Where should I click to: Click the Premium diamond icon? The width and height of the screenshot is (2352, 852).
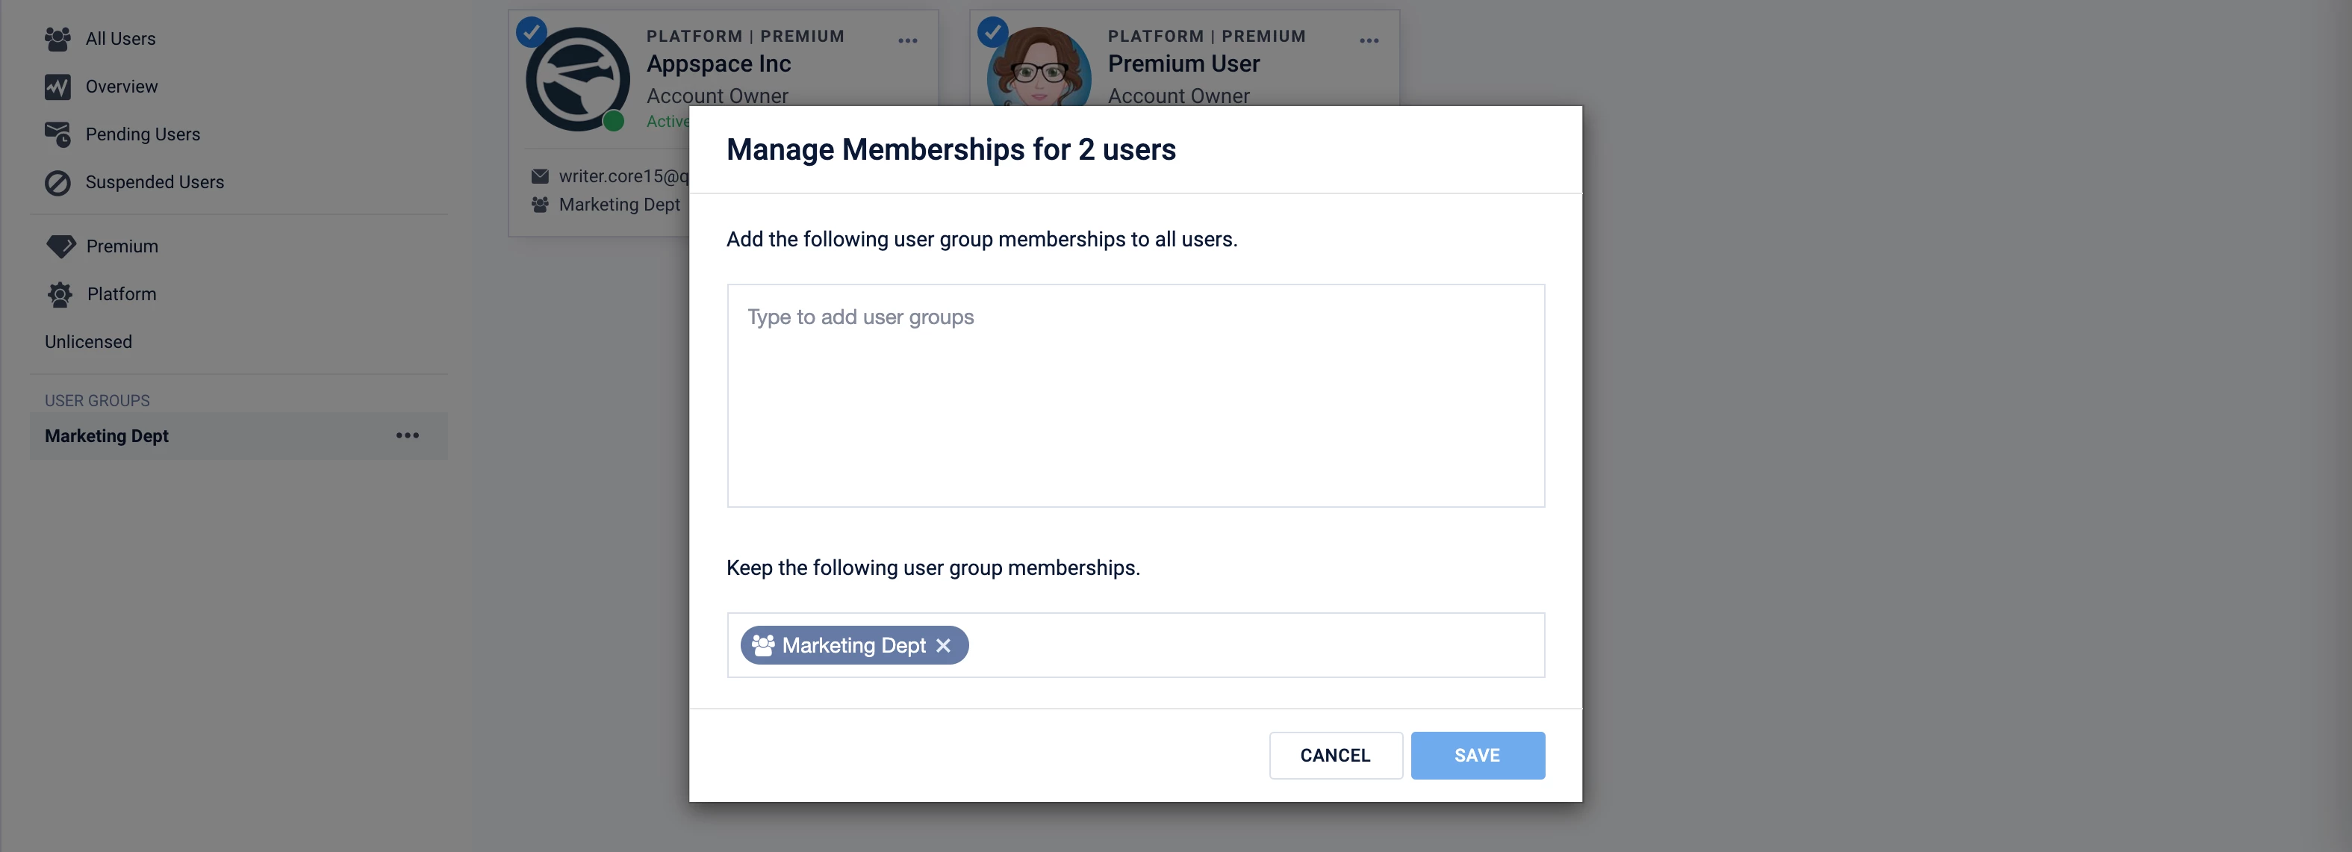pyautogui.click(x=60, y=246)
